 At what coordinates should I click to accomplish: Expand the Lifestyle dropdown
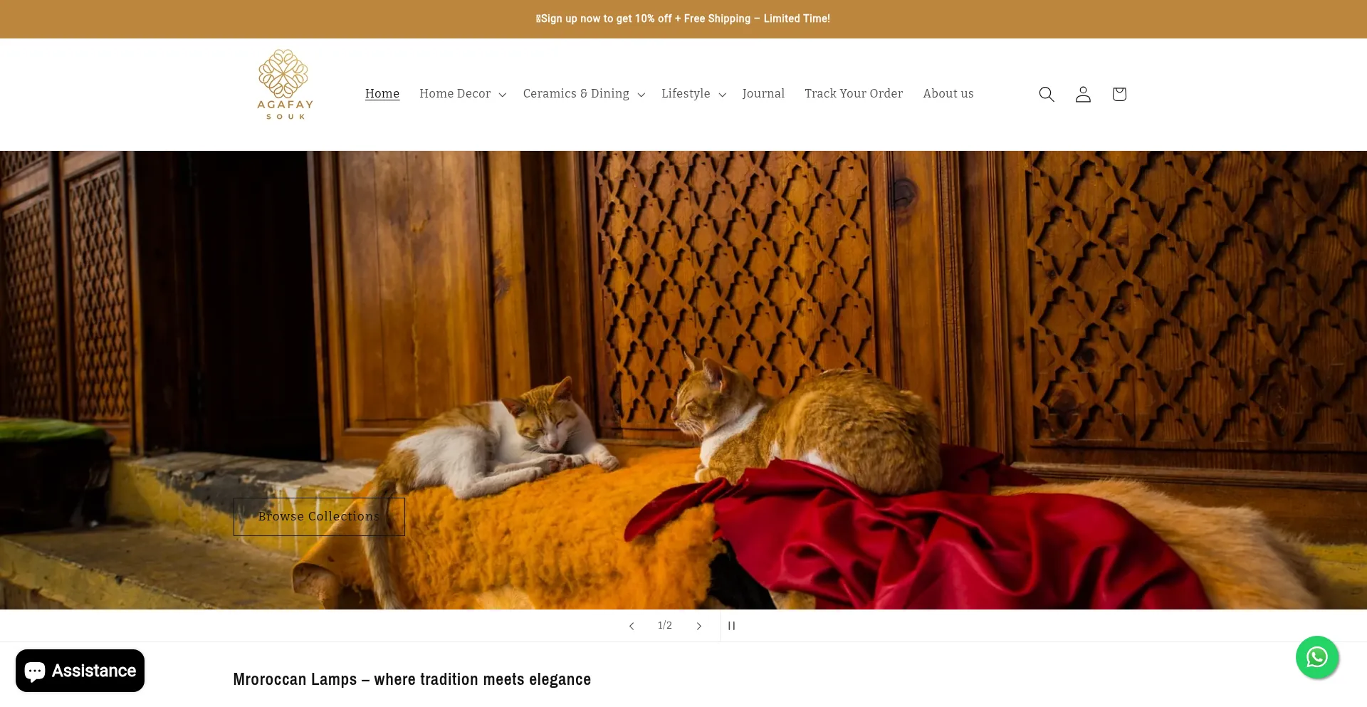[693, 94]
